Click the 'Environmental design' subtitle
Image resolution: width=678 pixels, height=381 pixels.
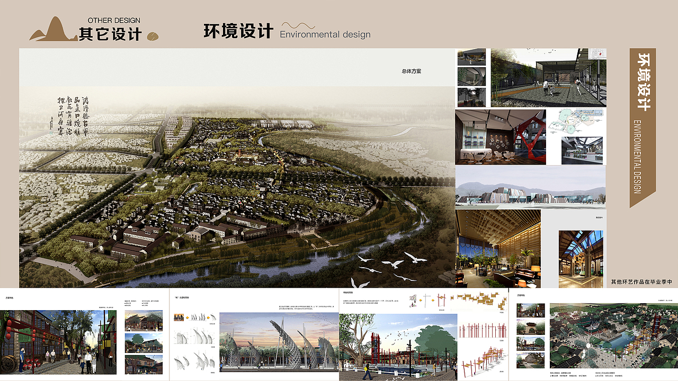(x=325, y=34)
